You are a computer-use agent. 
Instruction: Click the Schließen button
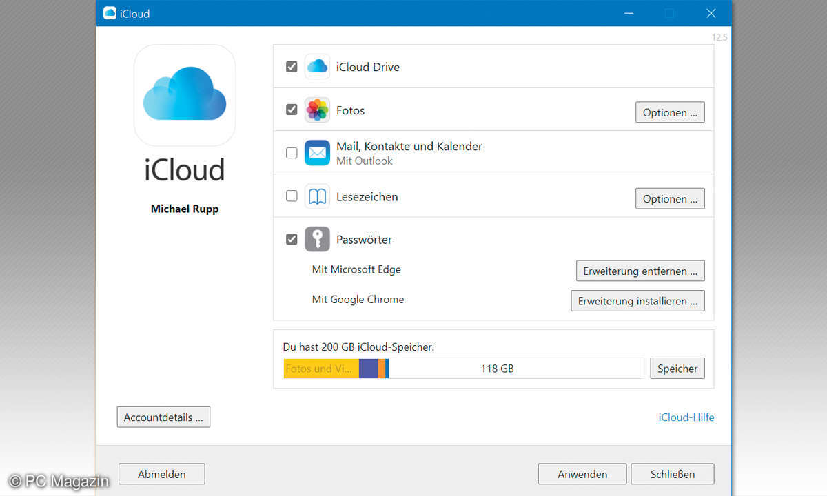[x=673, y=474]
